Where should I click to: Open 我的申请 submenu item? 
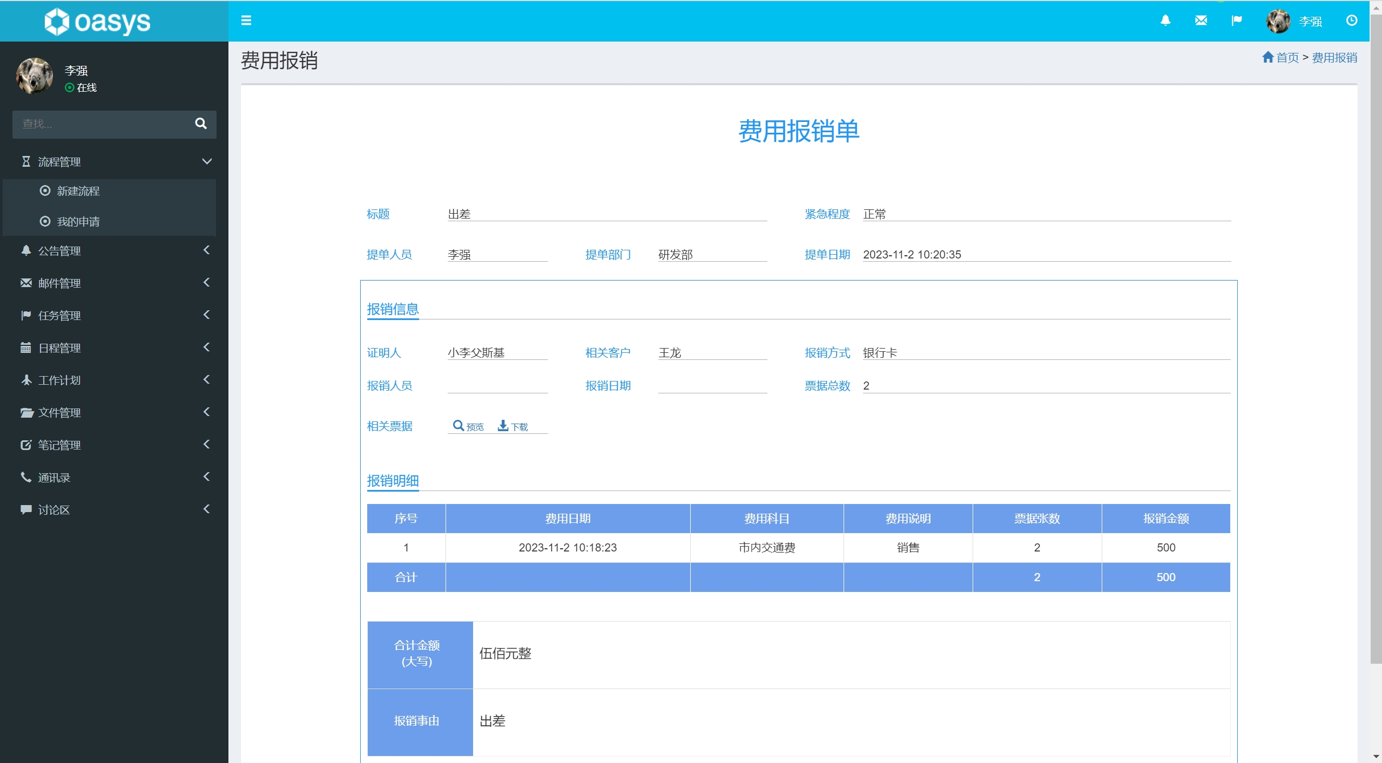pyautogui.click(x=78, y=222)
